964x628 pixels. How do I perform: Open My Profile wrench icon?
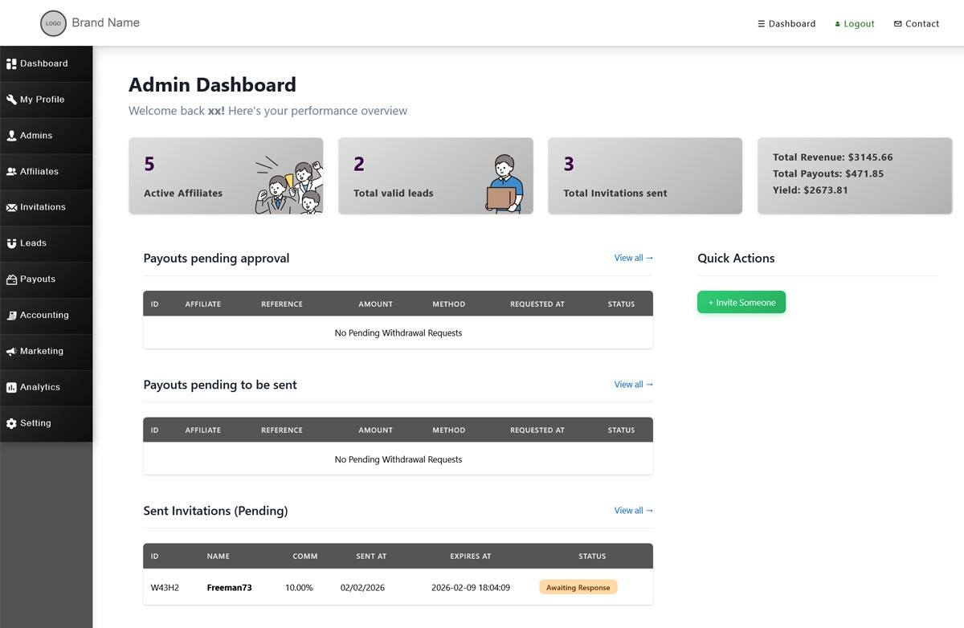click(x=10, y=99)
